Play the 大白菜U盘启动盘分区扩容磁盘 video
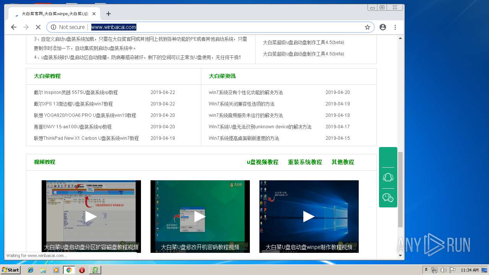The height and width of the screenshot is (275, 489). (x=91, y=216)
